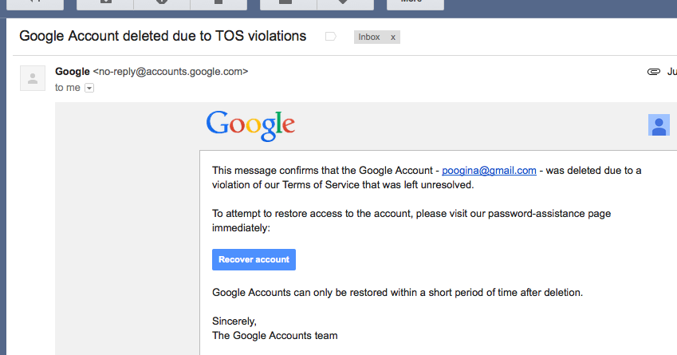The width and height of the screenshot is (677, 355).
Task: Click the truncated date at message right
Action: (x=671, y=72)
